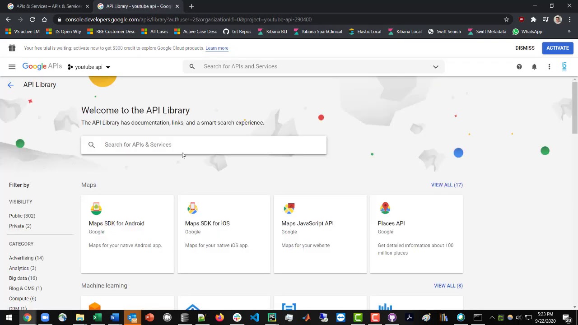Open Chrome media control icon

point(545,19)
